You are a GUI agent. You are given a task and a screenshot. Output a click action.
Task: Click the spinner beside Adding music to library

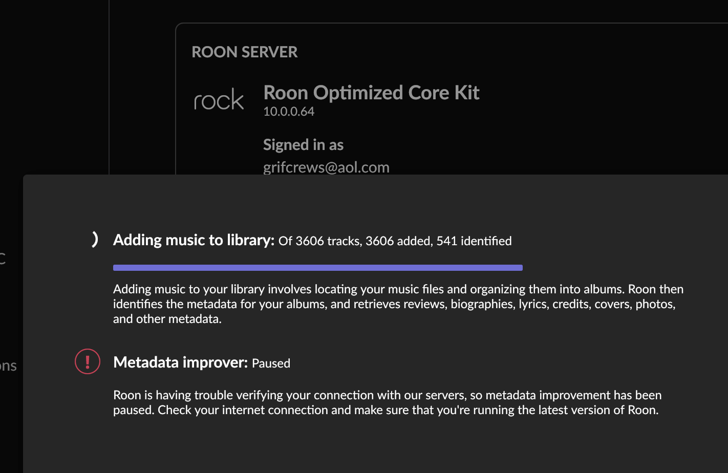[x=95, y=240]
